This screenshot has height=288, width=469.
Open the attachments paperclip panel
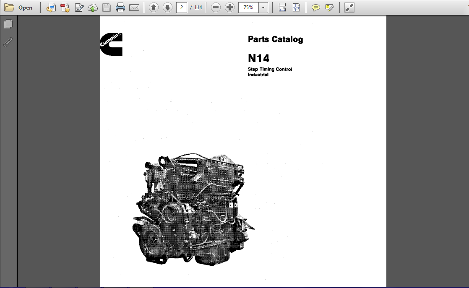(x=8, y=42)
